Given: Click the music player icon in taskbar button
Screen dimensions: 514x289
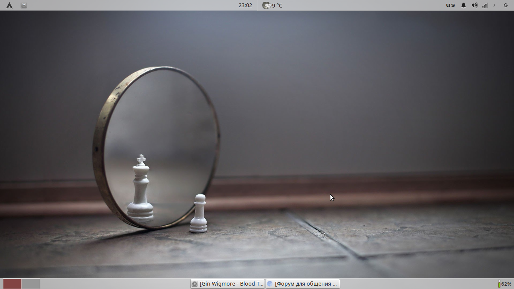Looking at the screenshot, I should coord(195,284).
